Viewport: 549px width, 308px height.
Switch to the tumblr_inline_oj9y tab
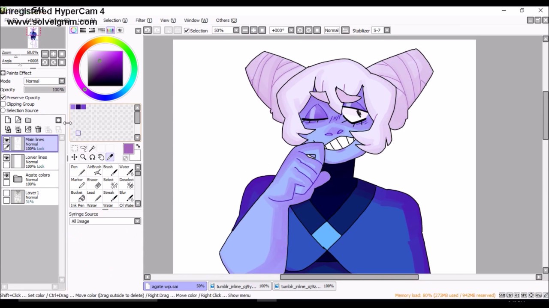[x=239, y=286]
